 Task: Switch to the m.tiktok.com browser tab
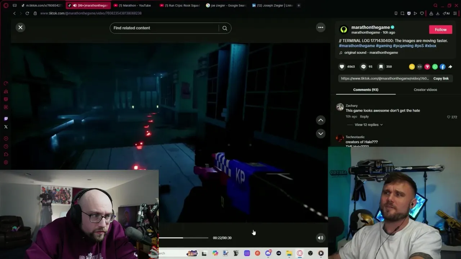(x=41, y=5)
